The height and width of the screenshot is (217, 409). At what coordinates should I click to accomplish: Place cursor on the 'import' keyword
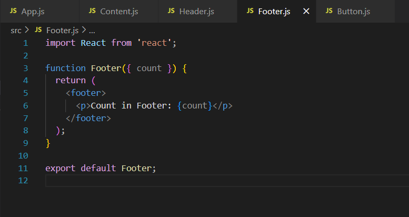click(x=61, y=43)
